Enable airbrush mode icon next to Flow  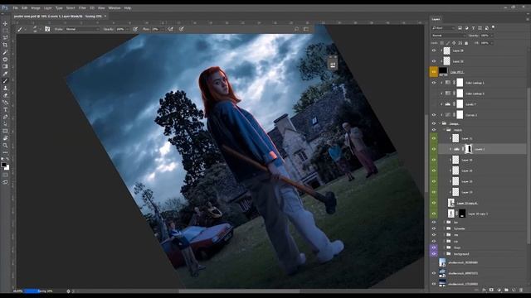[171, 30]
